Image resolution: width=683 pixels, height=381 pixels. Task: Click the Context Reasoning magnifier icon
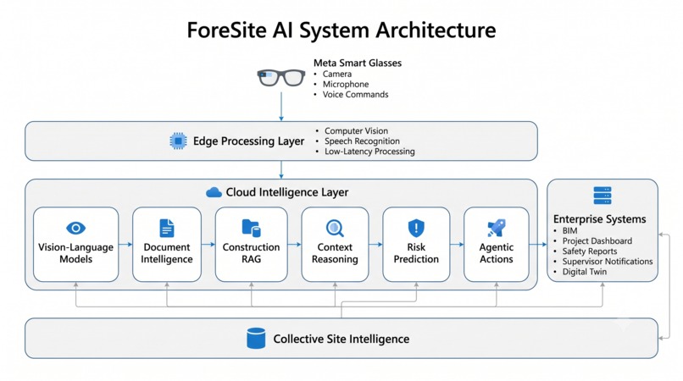tap(335, 228)
